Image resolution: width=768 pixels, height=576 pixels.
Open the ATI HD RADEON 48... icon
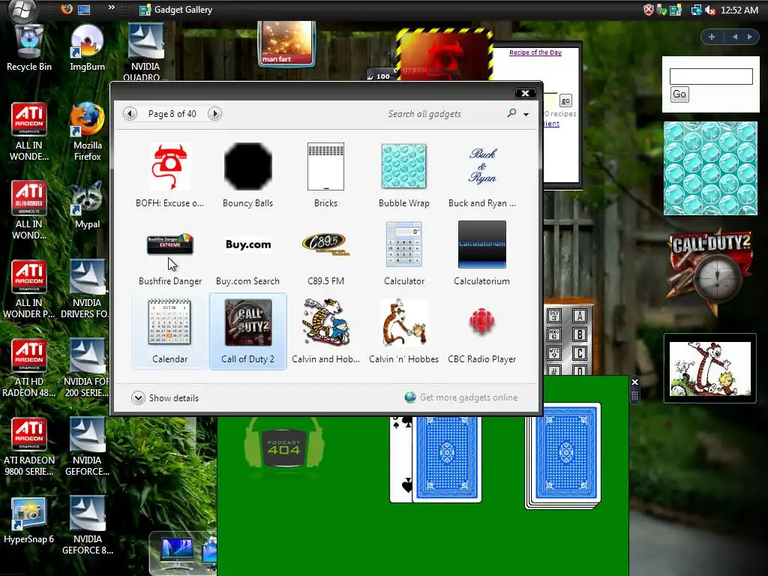(29, 367)
